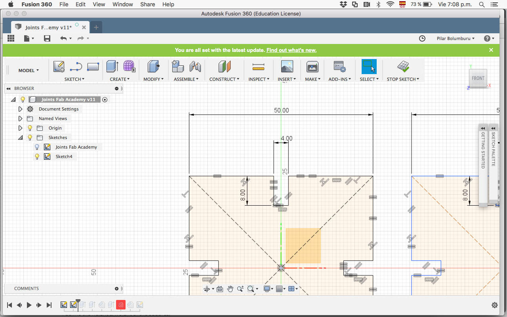Click the Save disk icon
Image resolution: width=507 pixels, height=317 pixels.
point(47,38)
